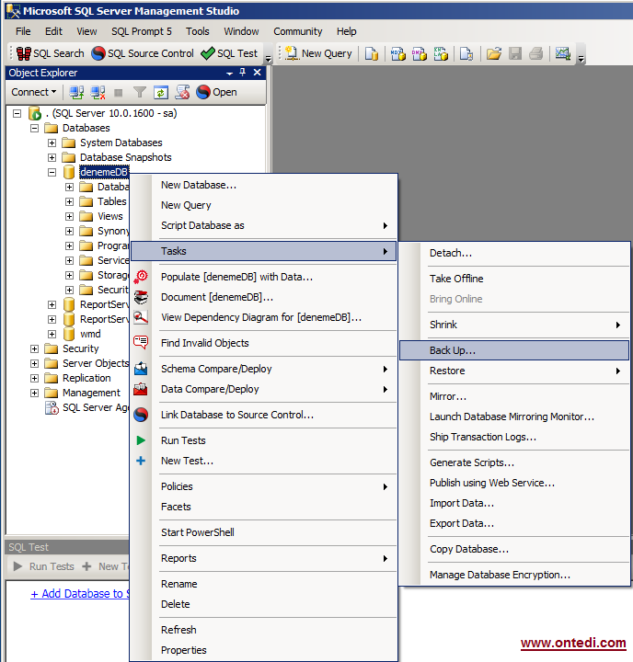
Task: Select Back Up... in Tasks submenu
Action: [514, 350]
